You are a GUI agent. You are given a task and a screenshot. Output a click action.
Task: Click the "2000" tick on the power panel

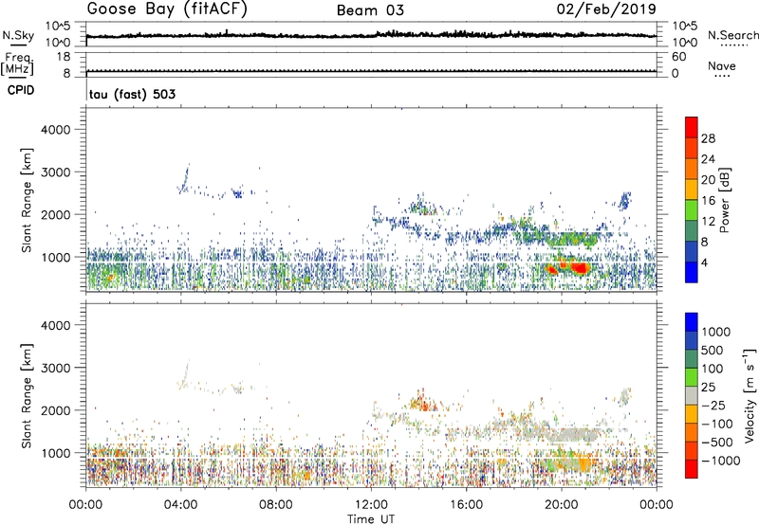point(55,214)
